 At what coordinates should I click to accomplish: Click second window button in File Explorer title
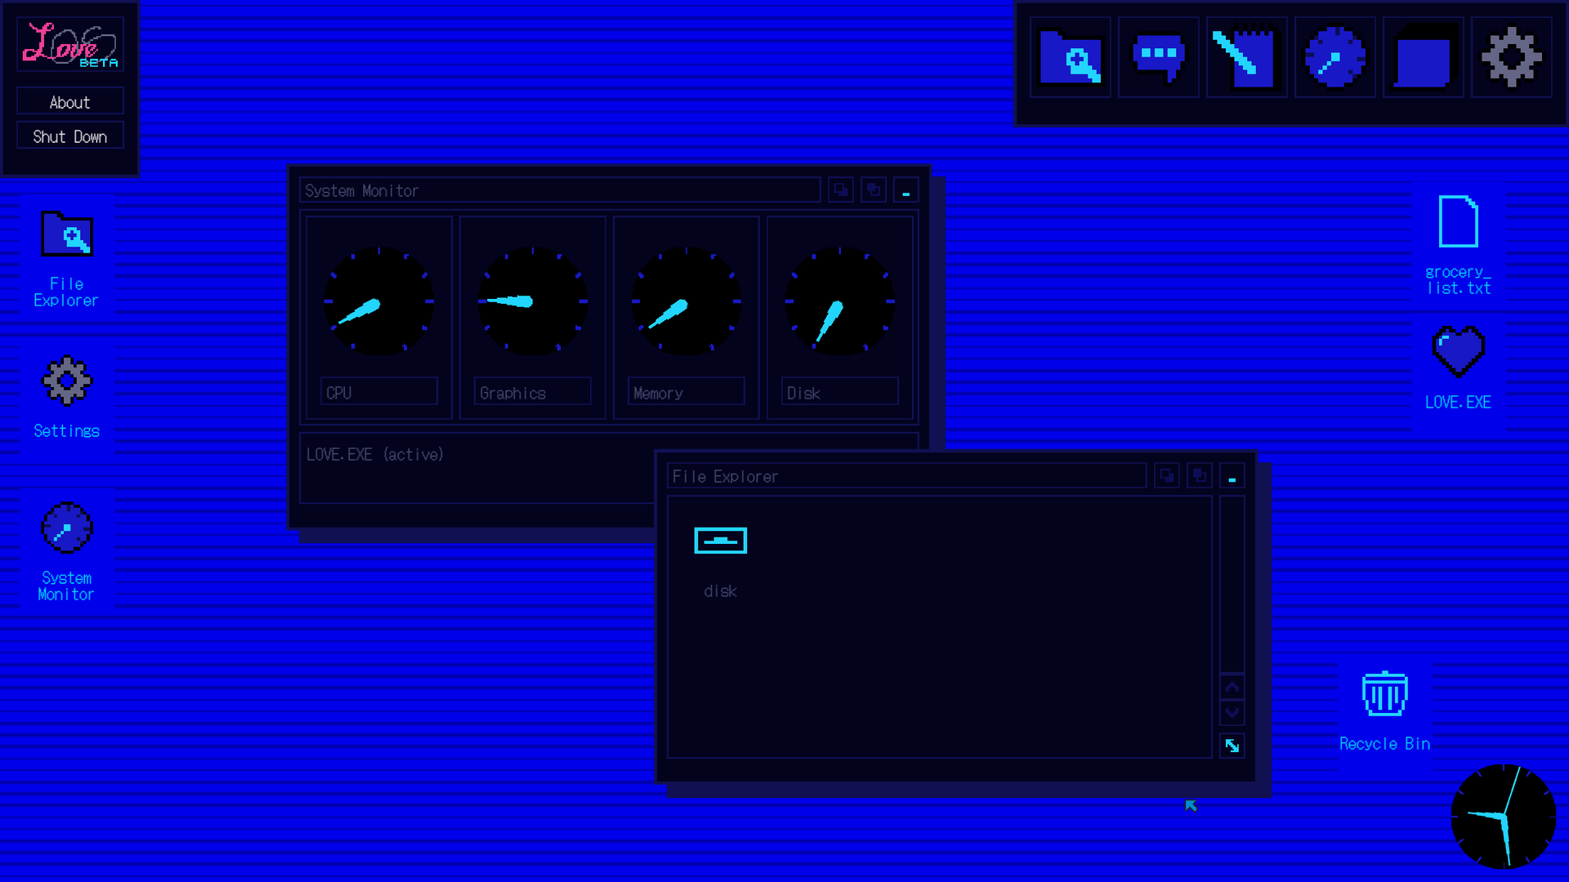pyautogui.click(x=1200, y=476)
